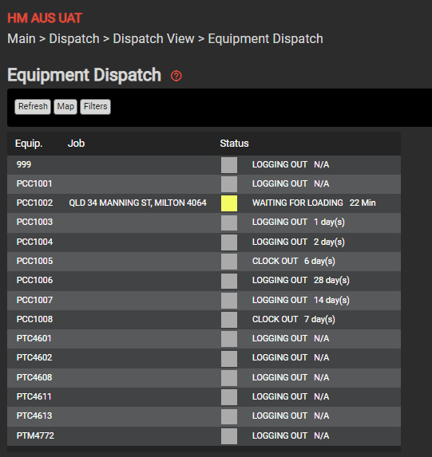Click the yellow status swatch for PCC1002
The height and width of the screenshot is (457, 432).
coord(229,203)
